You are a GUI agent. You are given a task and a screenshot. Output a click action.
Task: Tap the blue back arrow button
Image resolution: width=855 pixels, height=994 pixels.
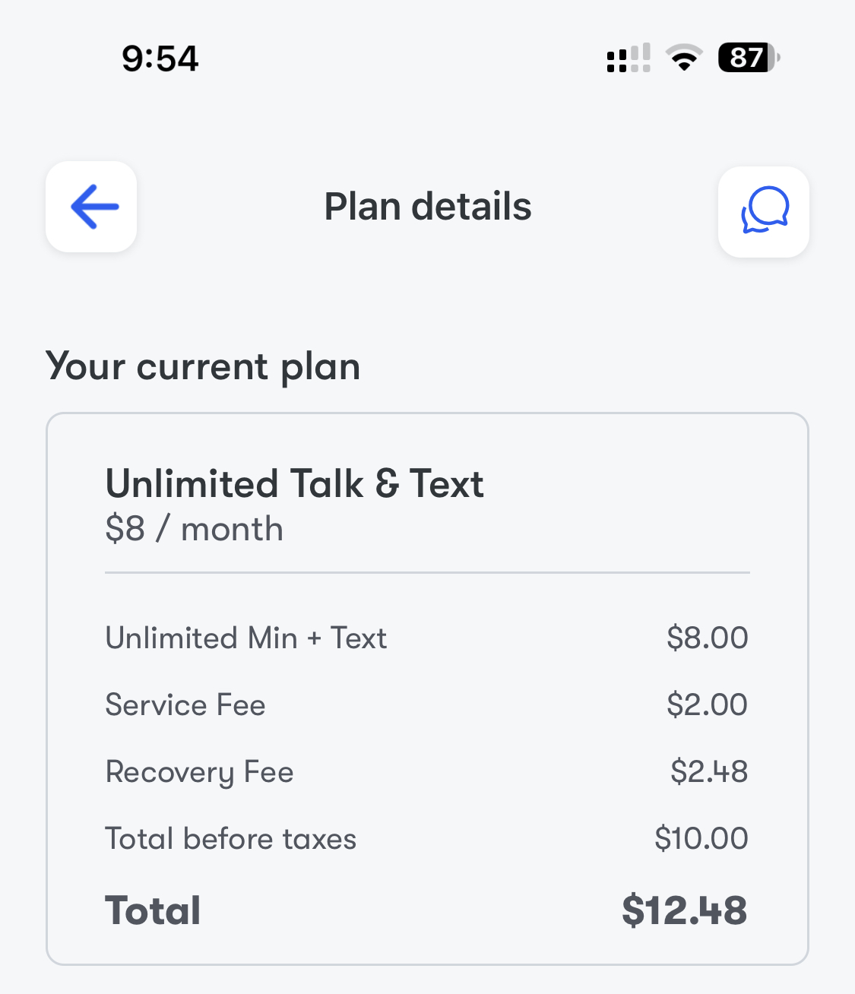[x=91, y=207]
